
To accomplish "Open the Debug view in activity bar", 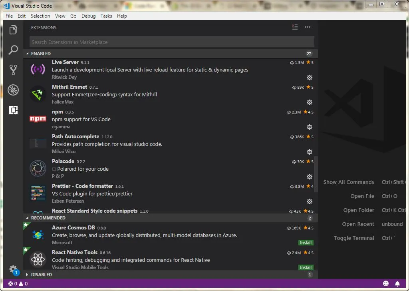I will (x=13, y=90).
